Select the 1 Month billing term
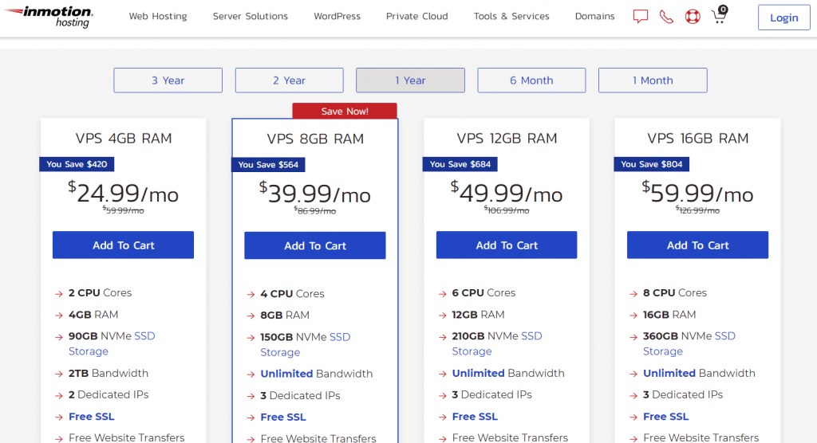The image size is (817, 443). point(653,80)
